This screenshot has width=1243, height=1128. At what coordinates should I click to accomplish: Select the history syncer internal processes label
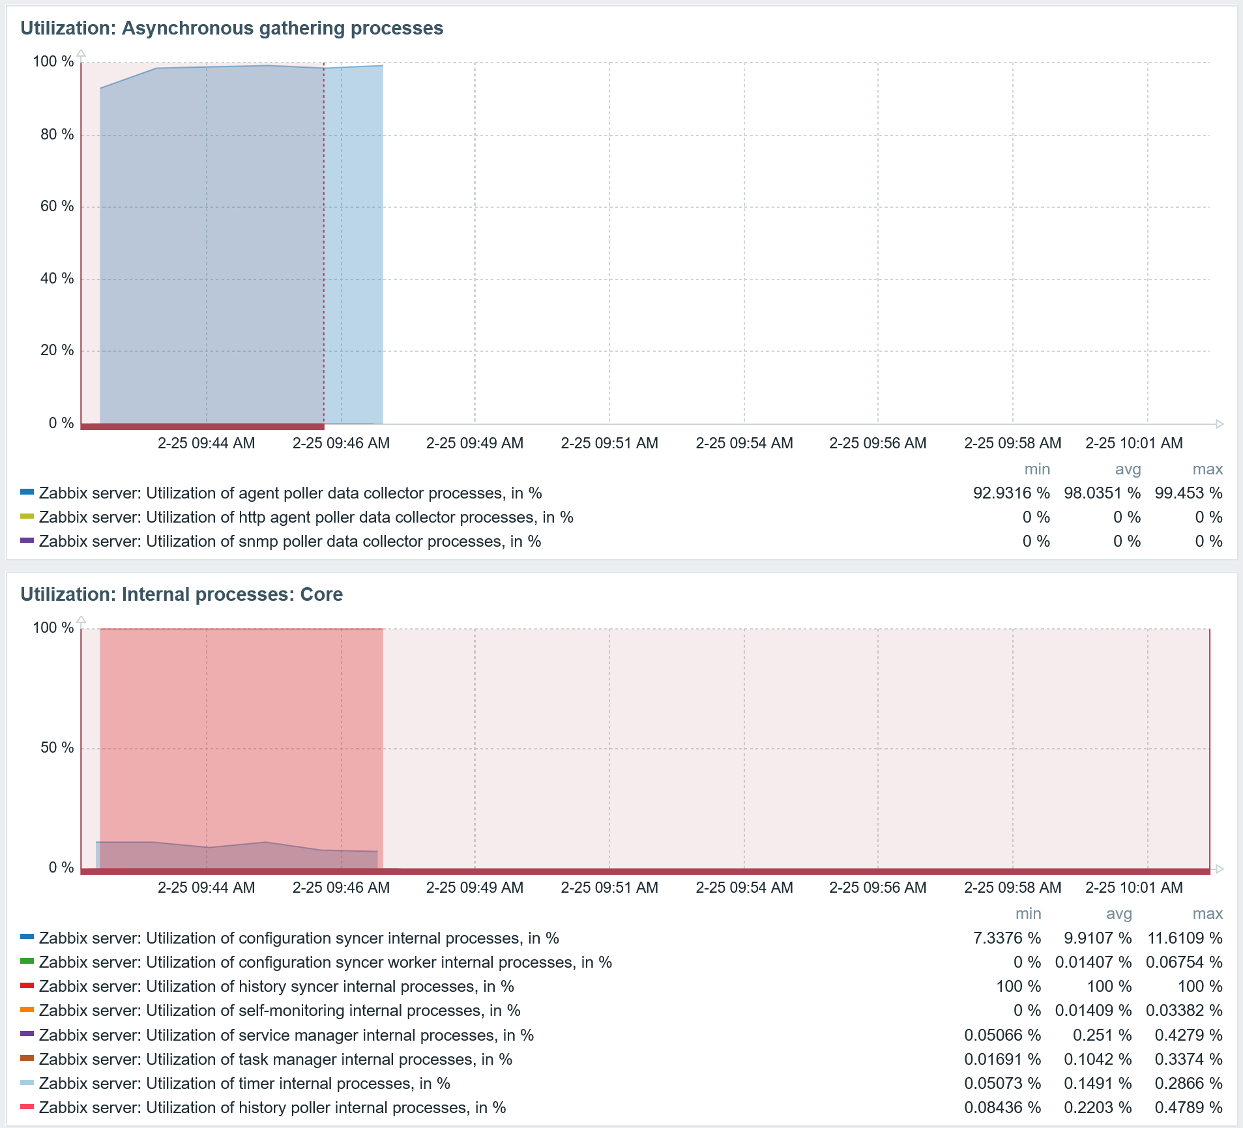point(276,987)
